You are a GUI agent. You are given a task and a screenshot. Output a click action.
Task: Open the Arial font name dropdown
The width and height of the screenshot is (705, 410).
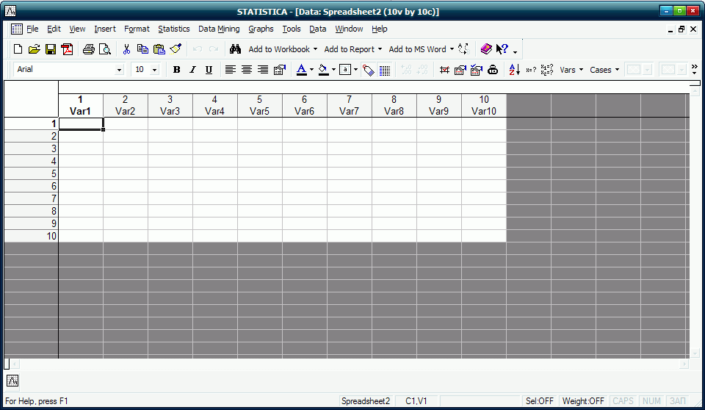(120, 70)
